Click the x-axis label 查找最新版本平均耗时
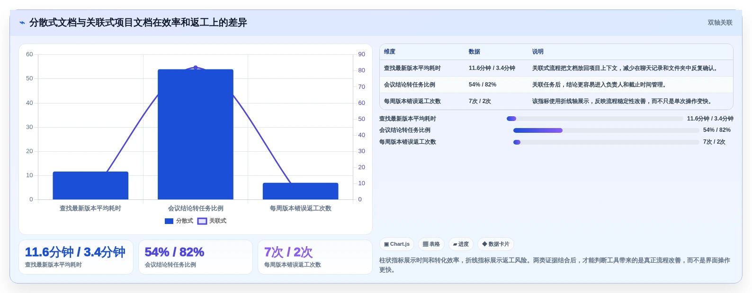752x293 pixels. click(x=90, y=208)
